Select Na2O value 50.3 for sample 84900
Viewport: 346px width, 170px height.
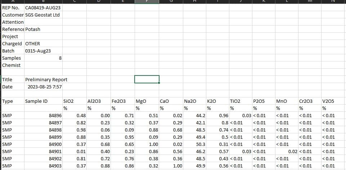[195, 144]
